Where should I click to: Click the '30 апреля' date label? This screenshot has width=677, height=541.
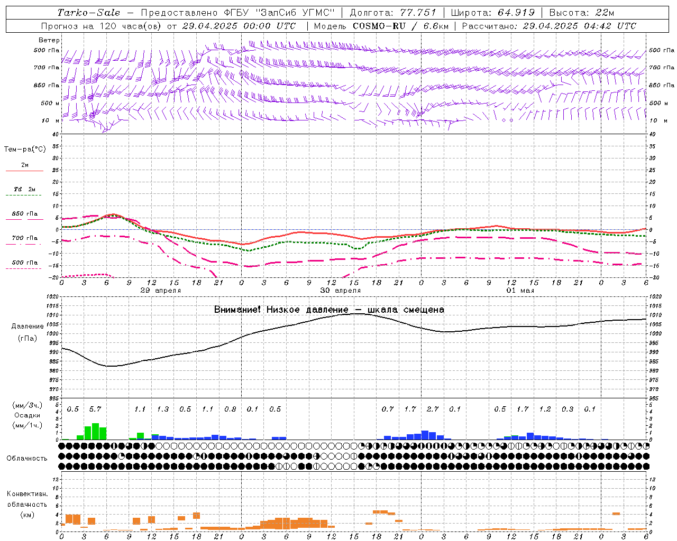[x=340, y=290]
